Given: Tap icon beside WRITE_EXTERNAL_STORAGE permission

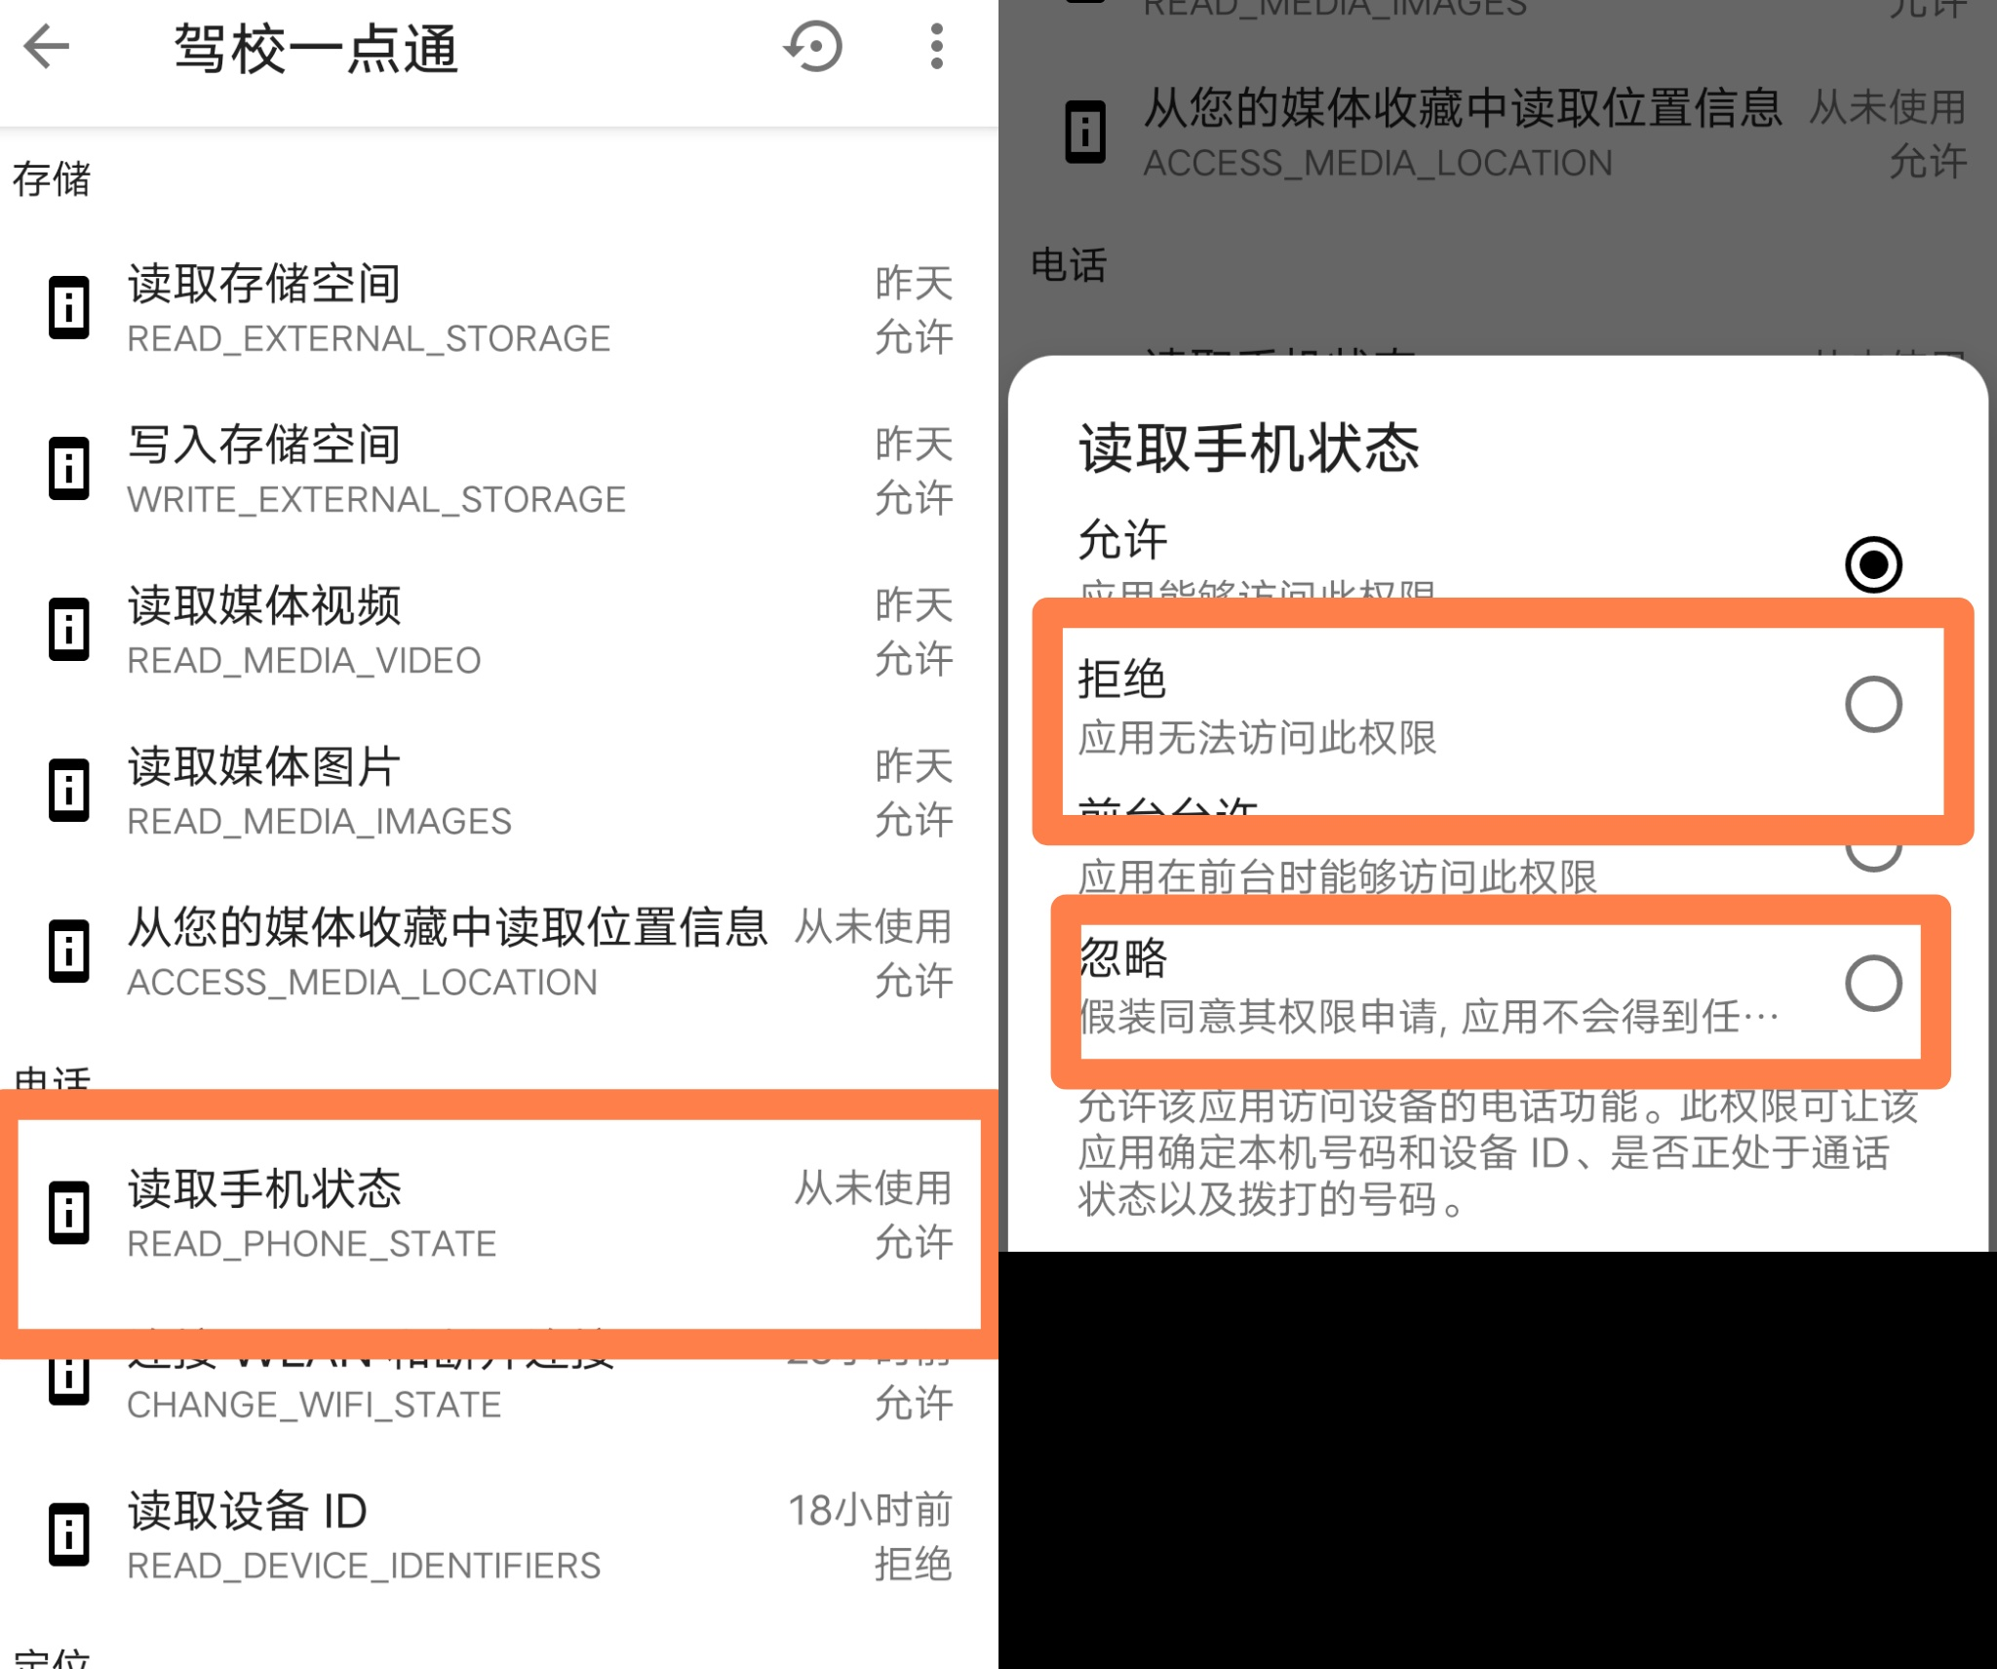Looking at the screenshot, I should [x=69, y=469].
